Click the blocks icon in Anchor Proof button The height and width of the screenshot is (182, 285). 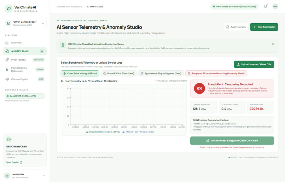208,141
